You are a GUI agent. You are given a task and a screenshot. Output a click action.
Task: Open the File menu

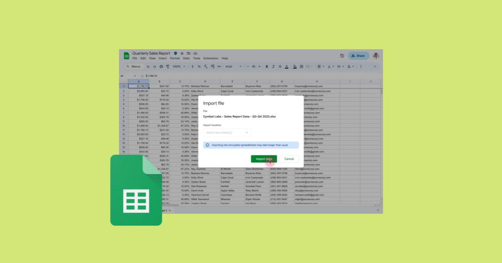pyautogui.click(x=135, y=58)
